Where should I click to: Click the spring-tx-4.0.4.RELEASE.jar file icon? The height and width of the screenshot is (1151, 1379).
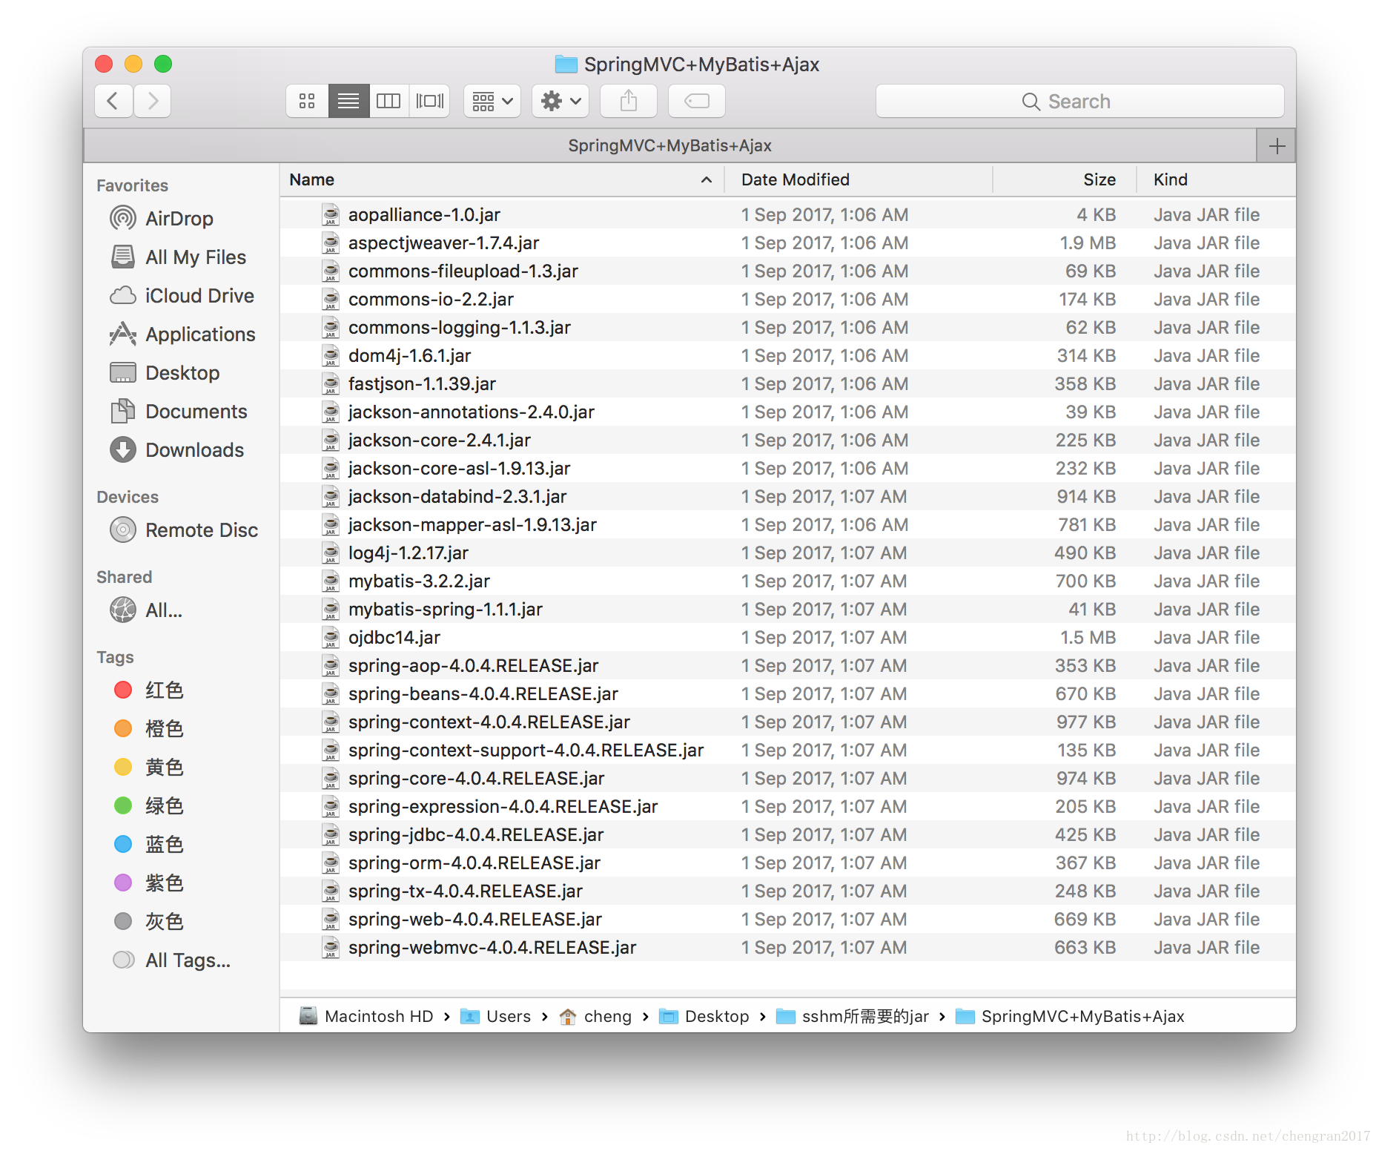[x=331, y=891]
